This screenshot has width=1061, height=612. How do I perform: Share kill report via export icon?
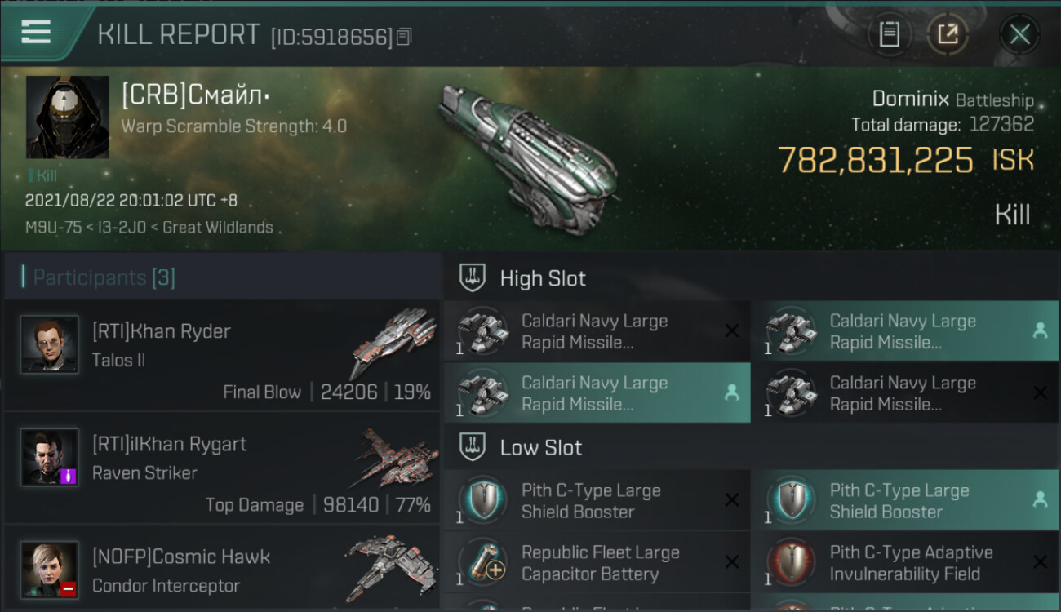948,34
